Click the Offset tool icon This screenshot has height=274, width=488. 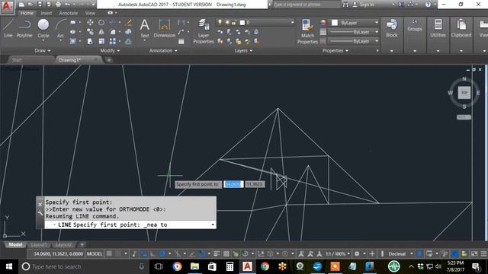tap(128, 41)
